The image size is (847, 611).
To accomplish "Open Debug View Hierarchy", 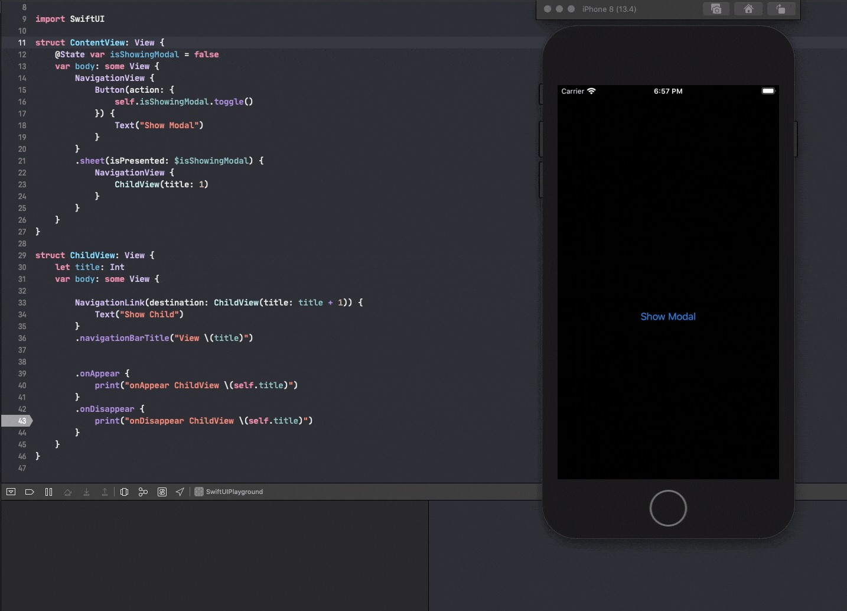I will (x=124, y=492).
